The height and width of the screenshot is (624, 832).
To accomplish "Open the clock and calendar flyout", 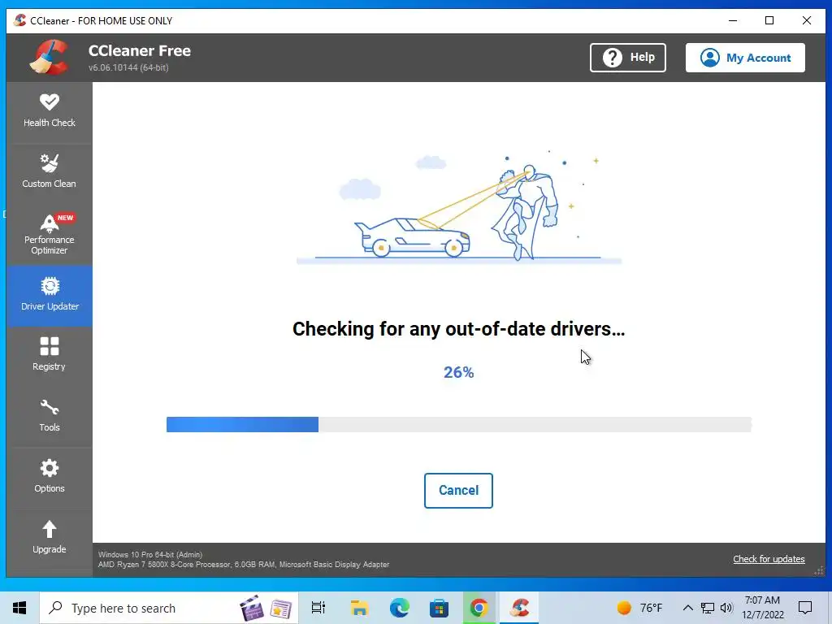I will click(763, 608).
